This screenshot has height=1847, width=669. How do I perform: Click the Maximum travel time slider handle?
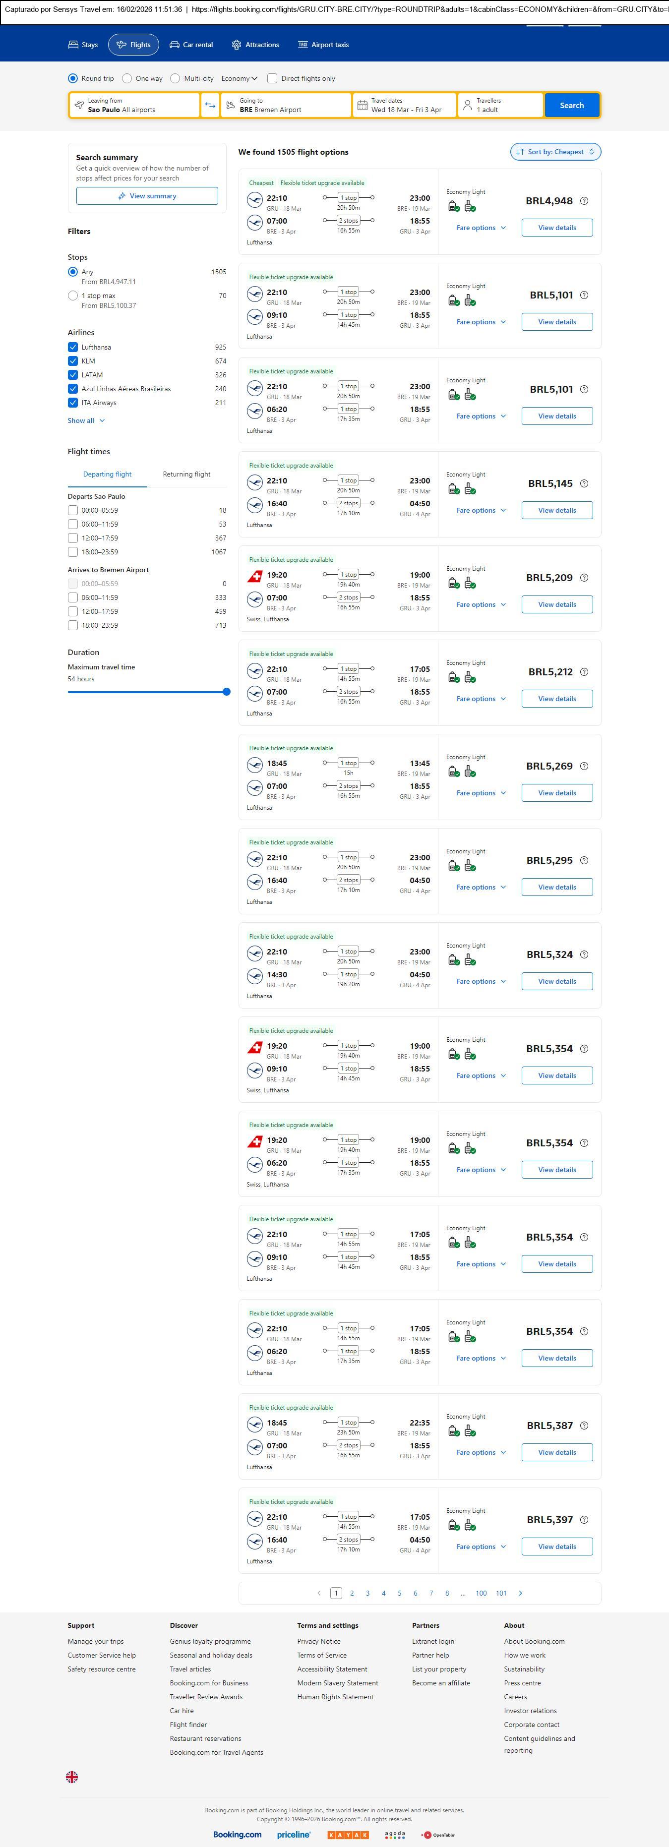tap(227, 692)
